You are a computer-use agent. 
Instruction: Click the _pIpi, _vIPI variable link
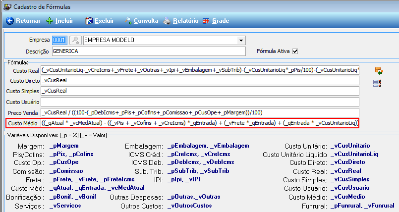pyautogui.click(x=184, y=179)
